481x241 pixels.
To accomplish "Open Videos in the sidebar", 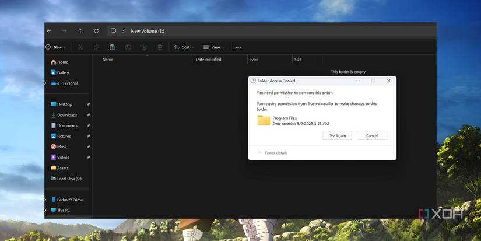I will click(60, 157).
